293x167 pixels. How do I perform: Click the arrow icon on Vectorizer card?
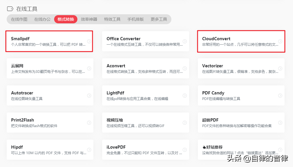coord(280,68)
